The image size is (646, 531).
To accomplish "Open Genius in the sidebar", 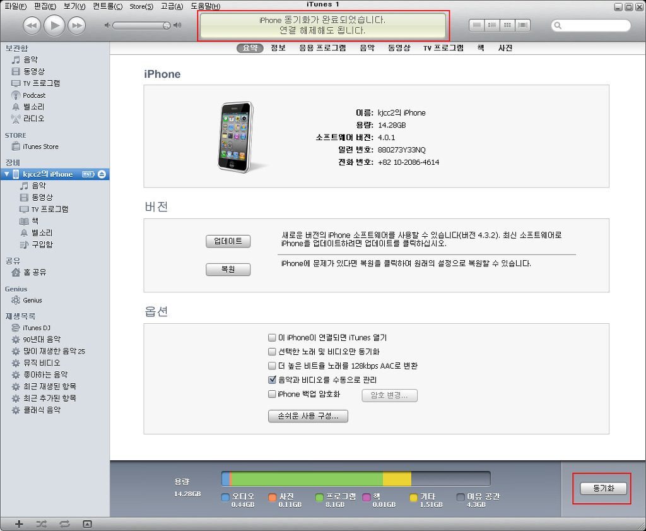I will pyautogui.click(x=33, y=301).
